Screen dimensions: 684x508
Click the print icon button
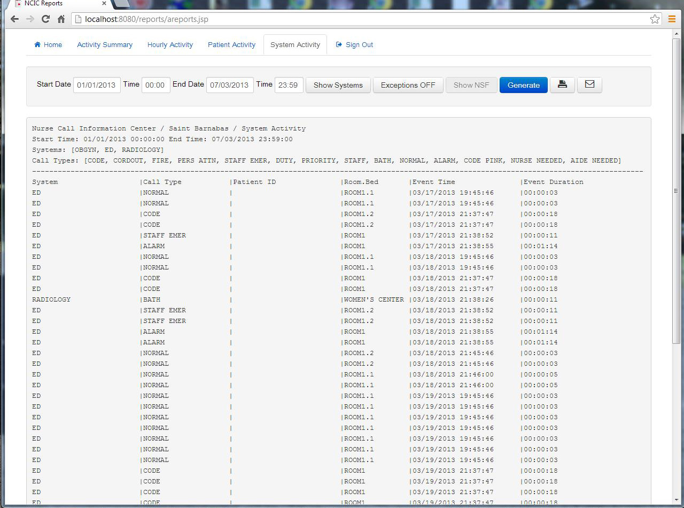pyautogui.click(x=562, y=85)
